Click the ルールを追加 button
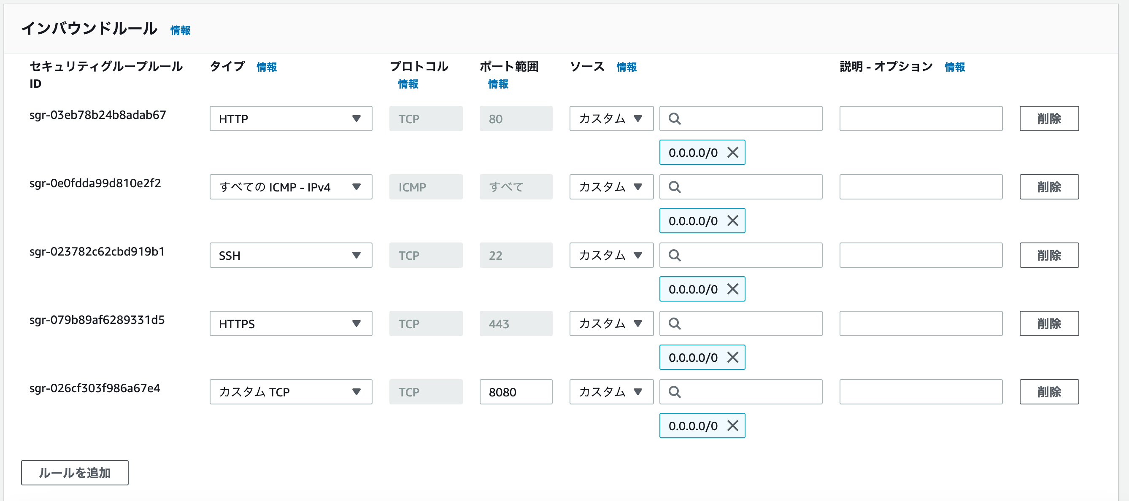Image resolution: width=1129 pixels, height=501 pixels. coord(74,472)
